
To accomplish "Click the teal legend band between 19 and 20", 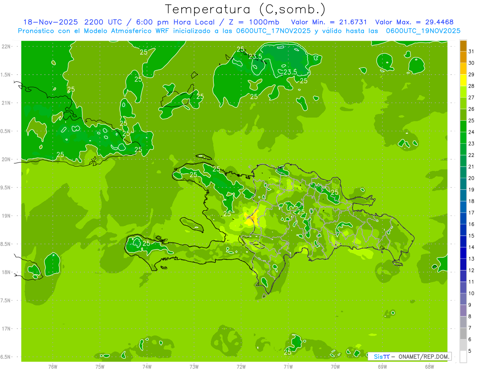I will 463,184.
